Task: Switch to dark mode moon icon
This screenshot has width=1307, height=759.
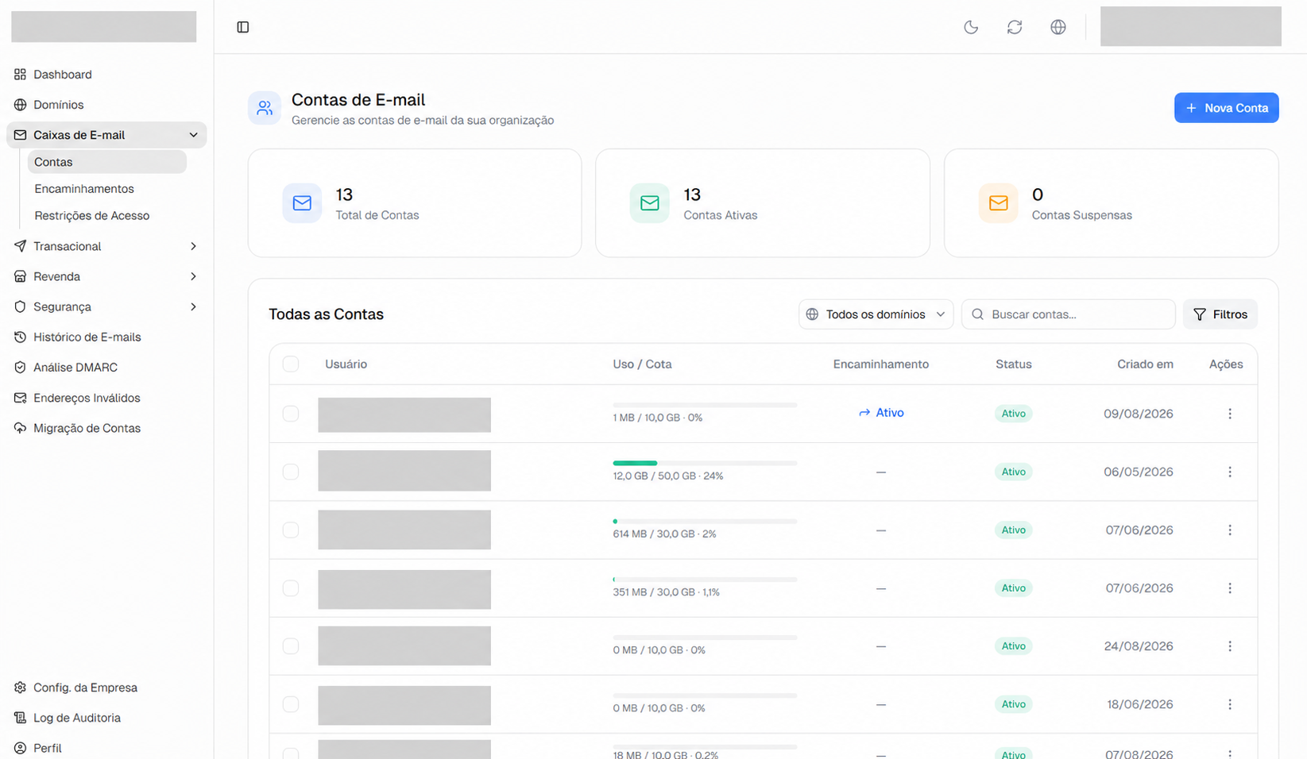Action: point(971,27)
